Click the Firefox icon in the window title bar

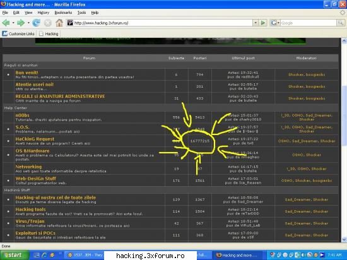click(3, 4)
